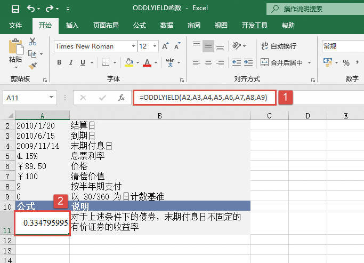The image size is (364, 263).
Task: Switch to the 公式 ribbon tab
Action: 140,25
